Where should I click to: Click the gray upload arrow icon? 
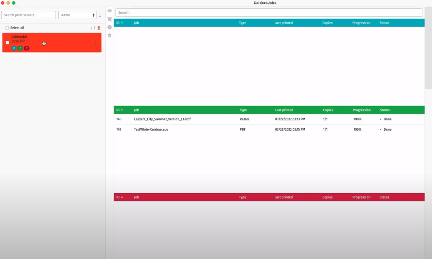pyautogui.click(x=91, y=28)
